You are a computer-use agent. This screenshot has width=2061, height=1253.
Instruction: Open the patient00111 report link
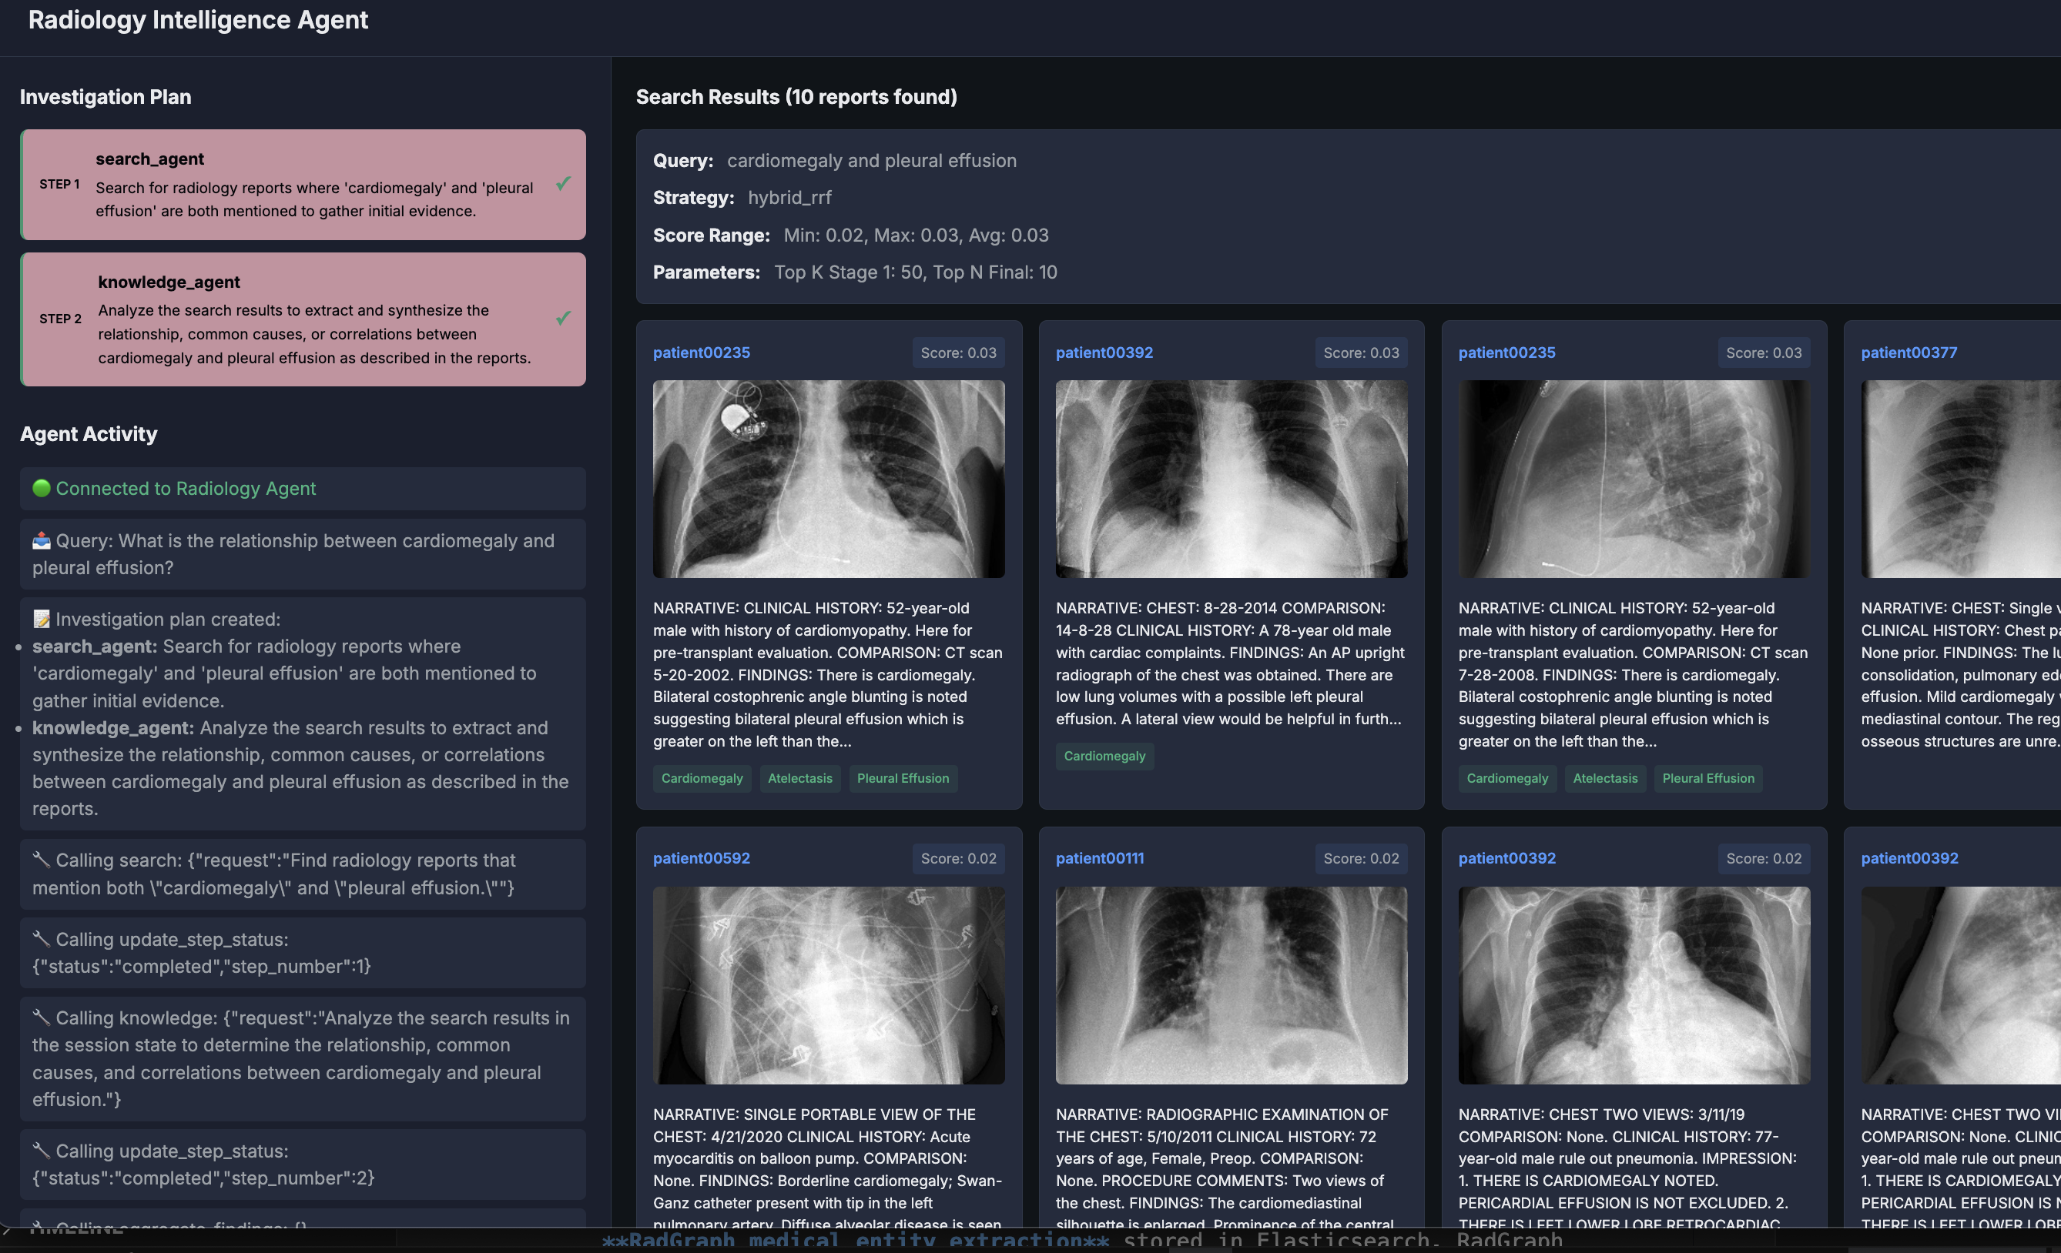tap(1099, 858)
